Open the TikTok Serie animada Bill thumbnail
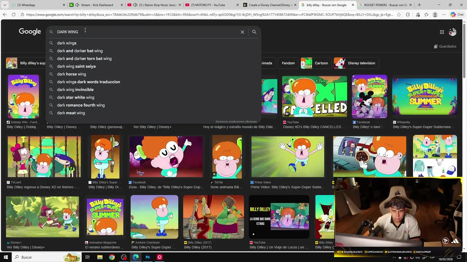The width and height of the screenshot is (467, 262). tap(227, 157)
